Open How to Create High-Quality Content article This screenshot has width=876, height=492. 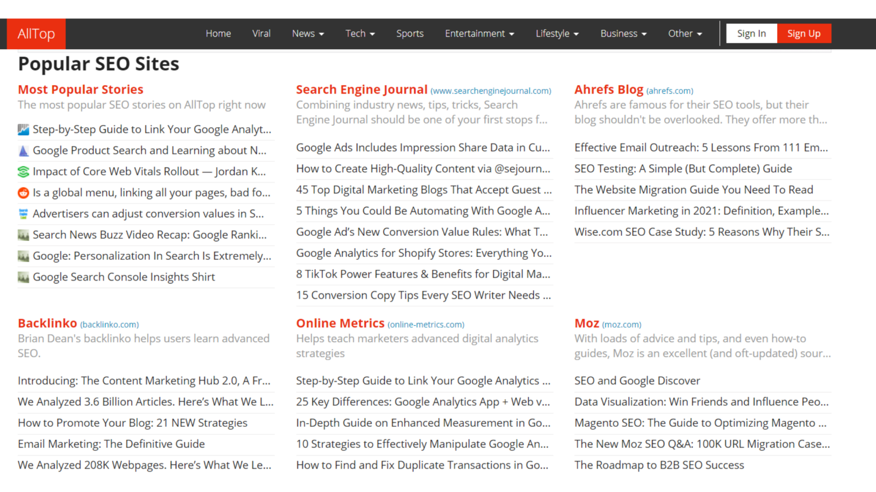[x=423, y=169]
